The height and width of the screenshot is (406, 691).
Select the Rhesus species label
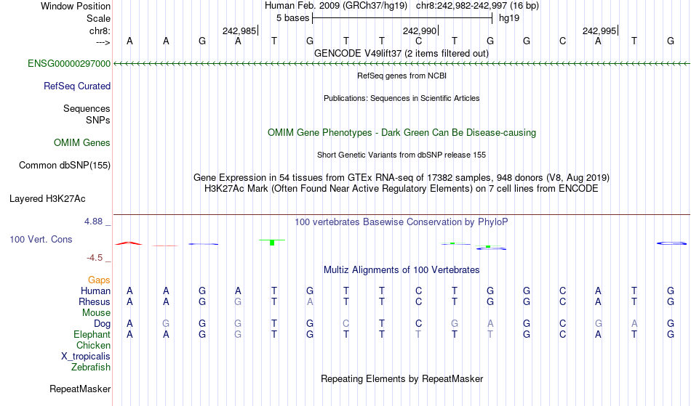pyautogui.click(x=95, y=301)
